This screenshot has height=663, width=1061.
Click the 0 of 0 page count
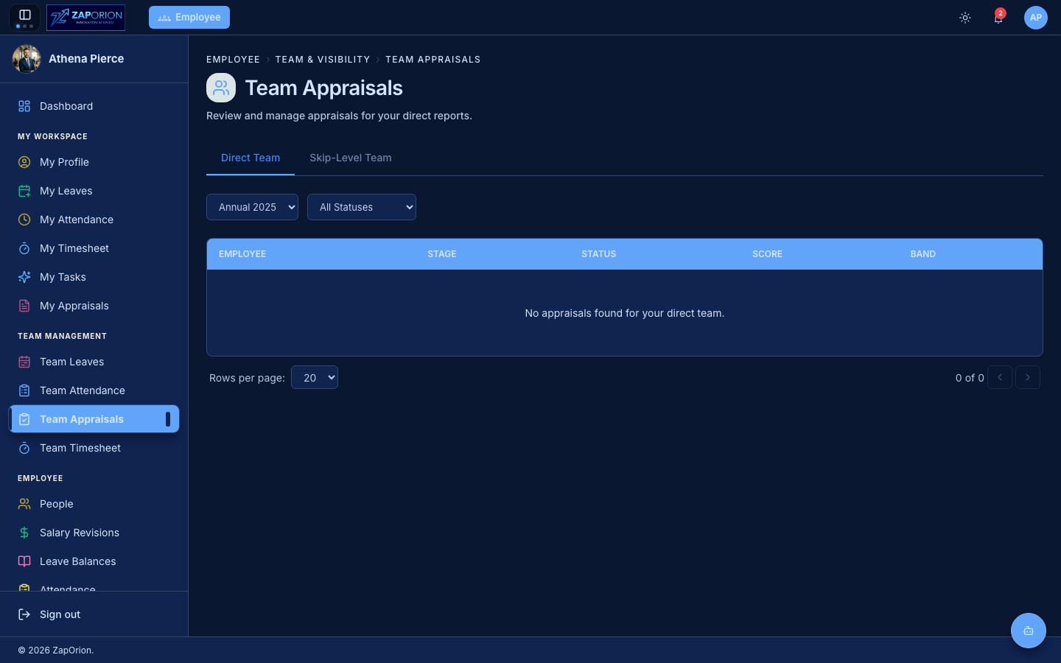[970, 378]
